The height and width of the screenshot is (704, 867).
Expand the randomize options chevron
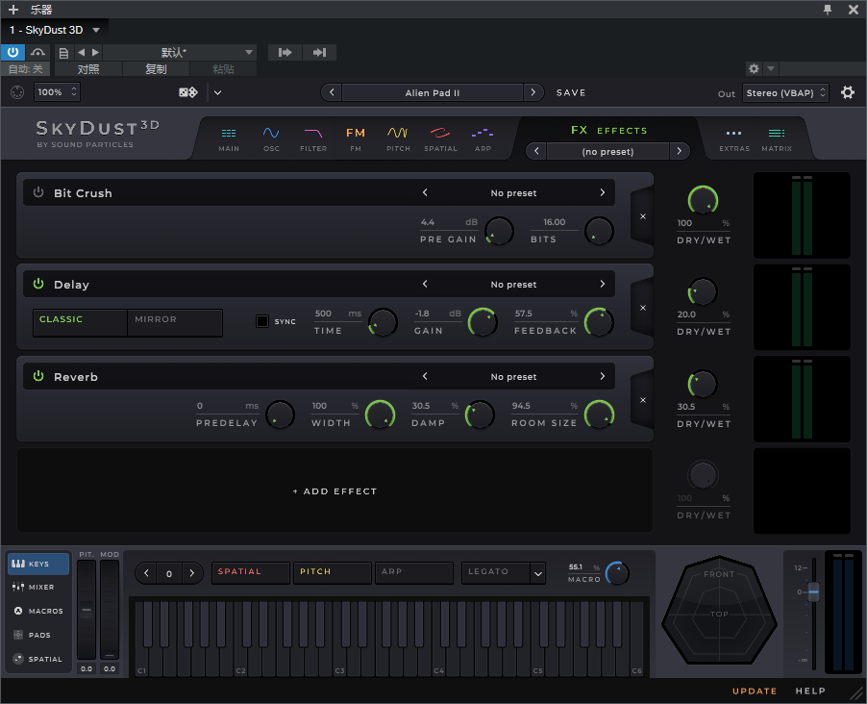click(218, 92)
